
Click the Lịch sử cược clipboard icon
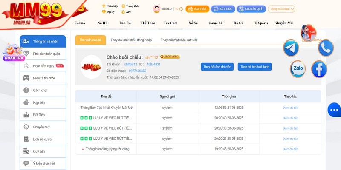point(26,139)
